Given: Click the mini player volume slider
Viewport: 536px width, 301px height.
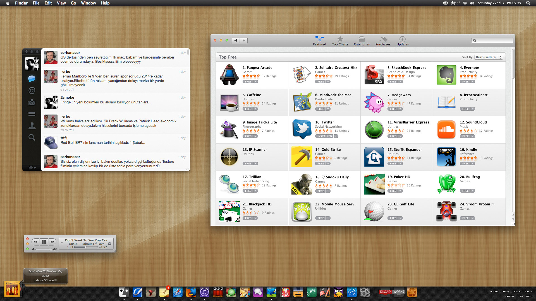Looking at the screenshot, I should (x=44, y=249).
